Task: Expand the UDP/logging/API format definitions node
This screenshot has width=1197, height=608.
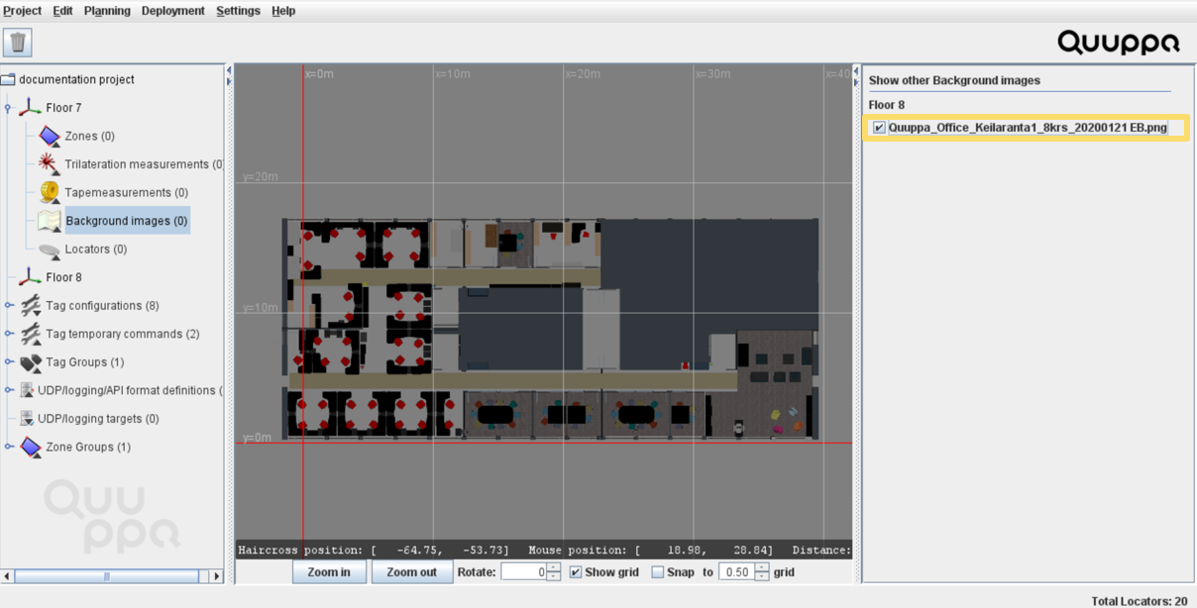Action: click(x=9, y=390)
